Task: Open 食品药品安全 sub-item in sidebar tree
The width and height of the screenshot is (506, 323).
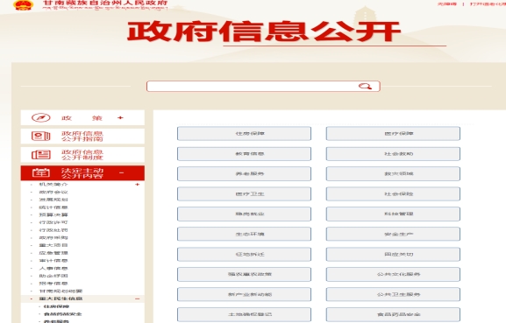Action: pos(62,314)
